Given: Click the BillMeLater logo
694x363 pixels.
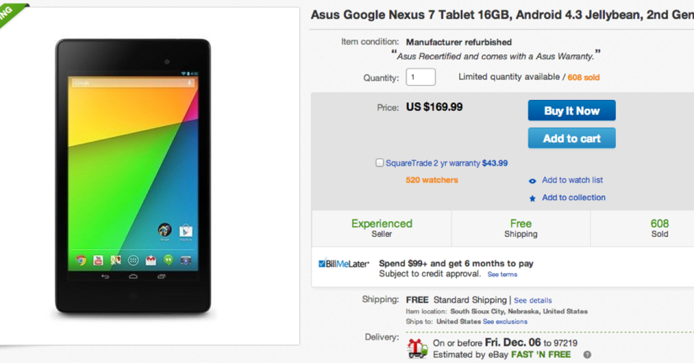Looking at the screenshot, I should coord(344,264).
